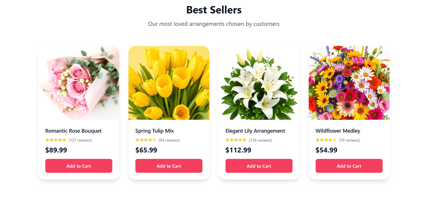Image resolution: width=427 pixels, height=200 pixels.
Task: View the 94 reviews for tulip mix
Action: 169,140
